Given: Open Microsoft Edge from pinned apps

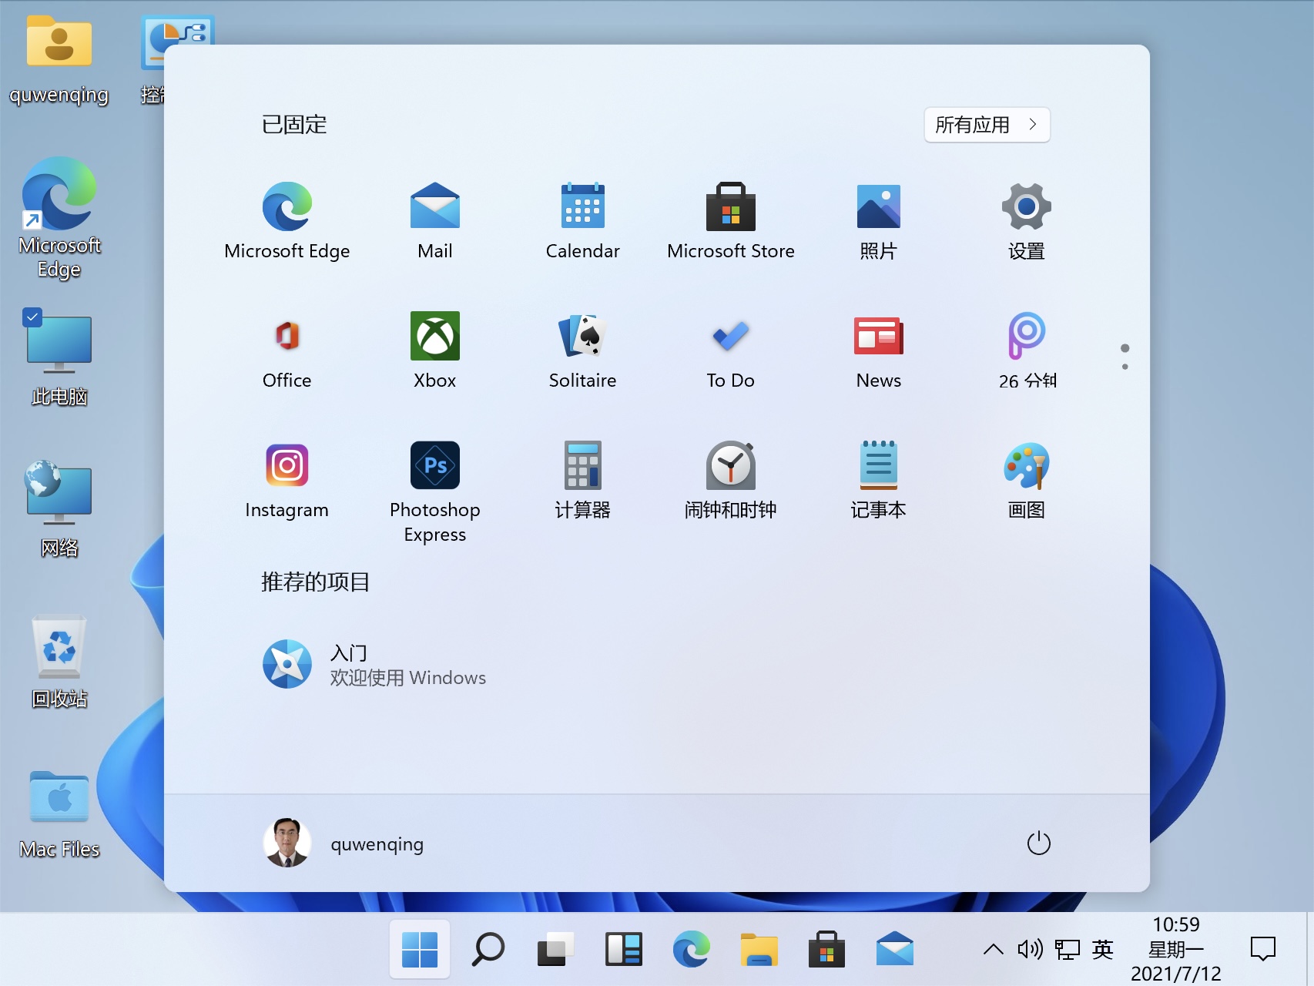Looking at the screenshot, I should [x=287, y=221].
